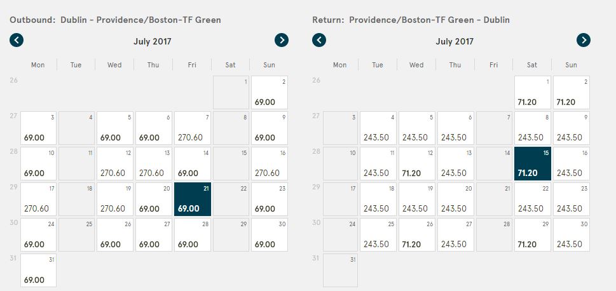The width and height of the screenshot is (616, 291).
Task: Select outbound July 31 fare 69.00
Action: [x=39, y=271]
